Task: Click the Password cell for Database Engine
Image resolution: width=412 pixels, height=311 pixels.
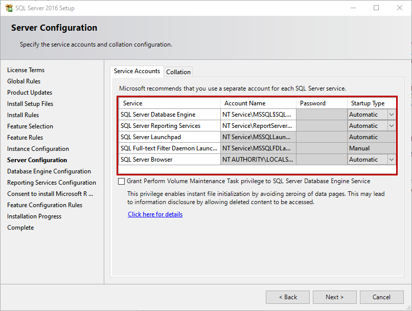Action: click(322, 115)
